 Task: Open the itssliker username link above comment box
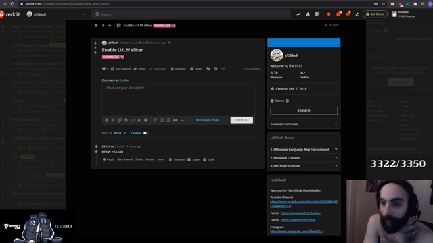click(124, 80)
